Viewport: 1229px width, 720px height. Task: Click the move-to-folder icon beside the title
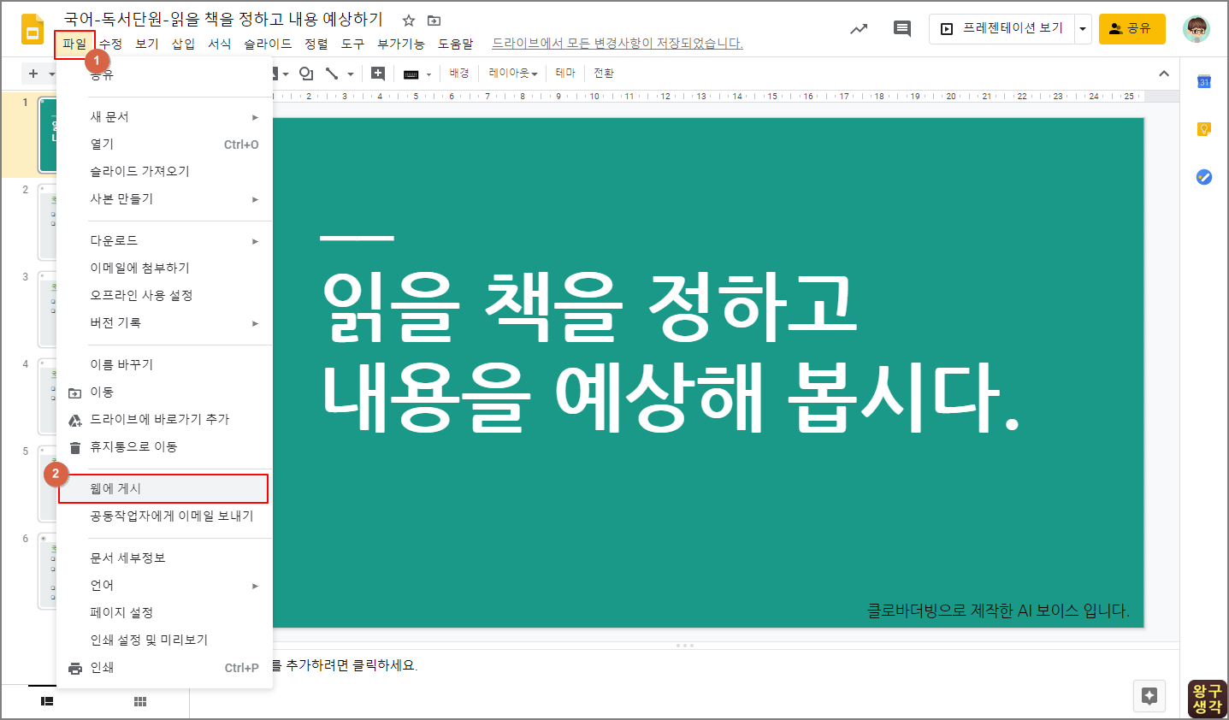coord(434,21)
